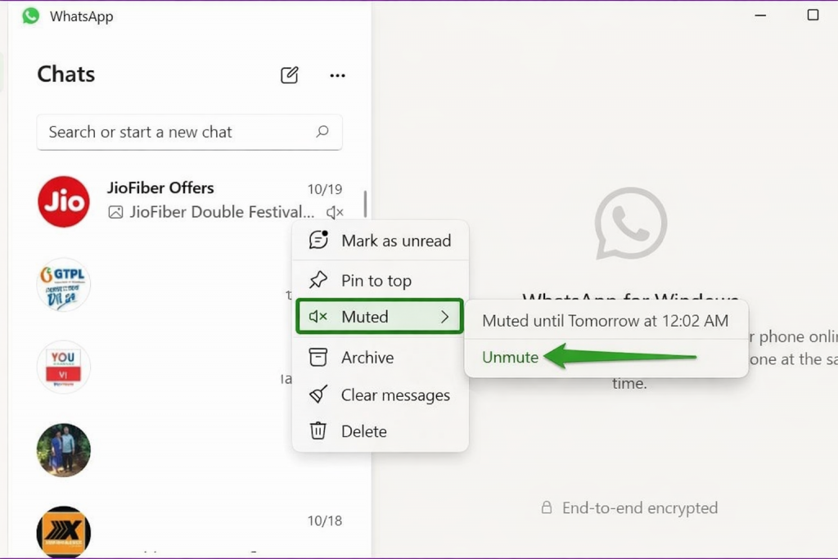Click the new chat compose icon
This screenshot has height=559, width=838.
pos(289,74)
